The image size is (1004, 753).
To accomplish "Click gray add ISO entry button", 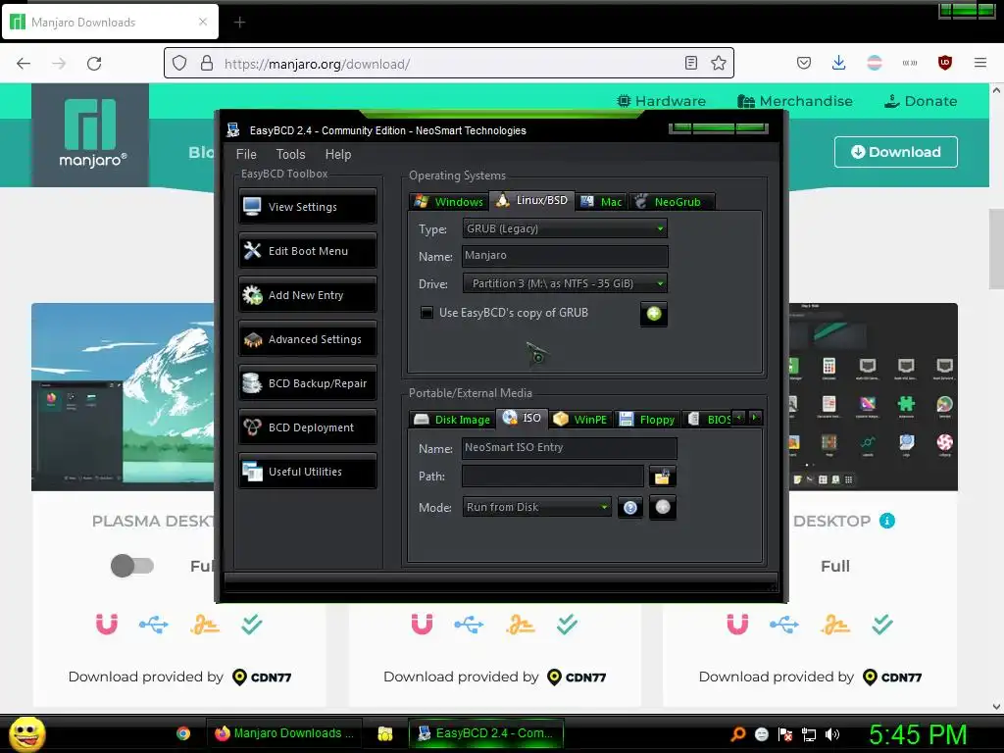I will pos(663,507).
